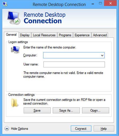The height and width of the screenshot is (136, 119).
Task: Open Help for Remote Desktop
Action: tap(104, 129)
